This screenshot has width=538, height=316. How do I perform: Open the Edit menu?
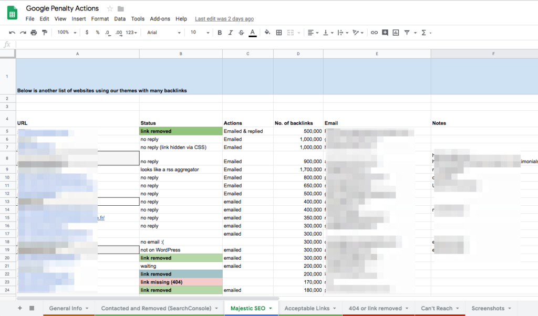point(44,19)
